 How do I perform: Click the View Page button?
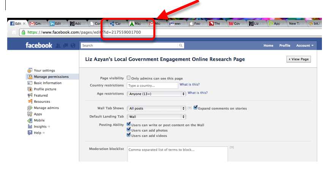pos(298,59)
